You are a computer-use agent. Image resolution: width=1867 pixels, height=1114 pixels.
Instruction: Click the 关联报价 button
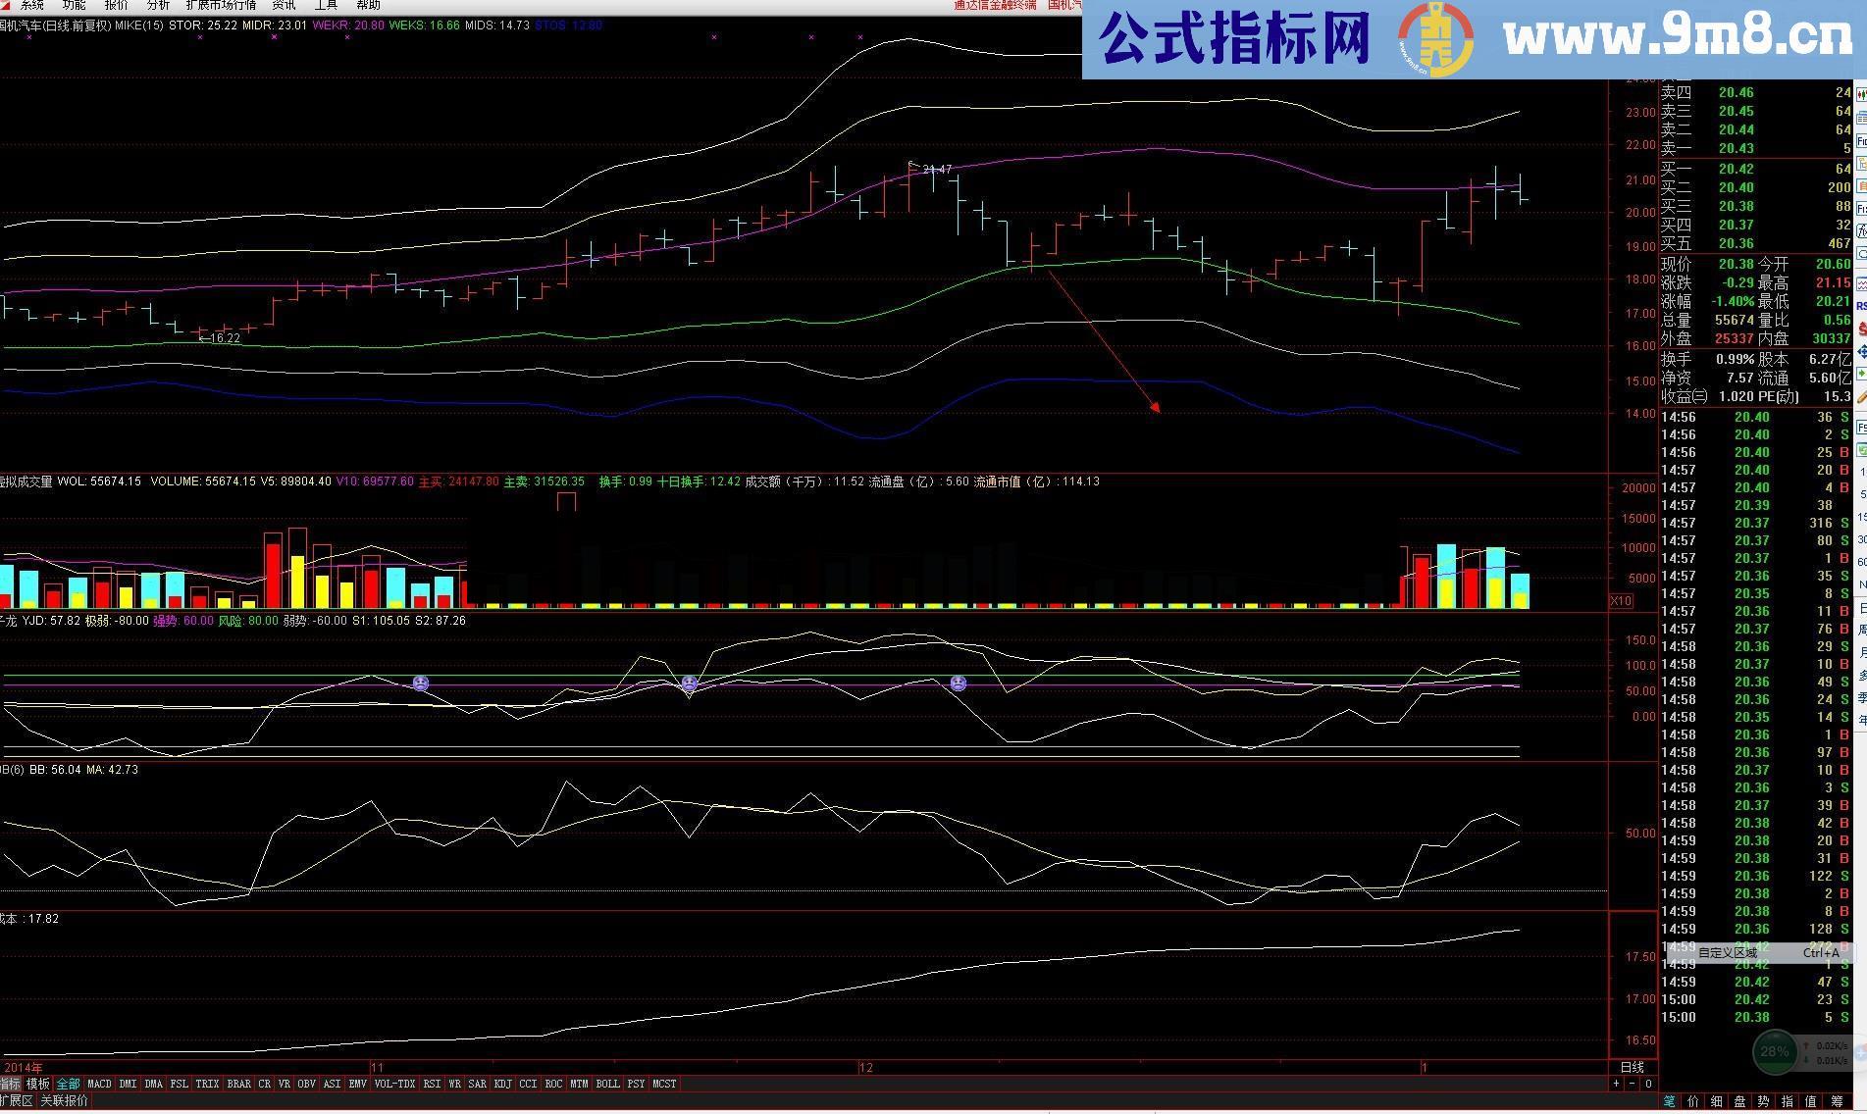(64, 1101)
